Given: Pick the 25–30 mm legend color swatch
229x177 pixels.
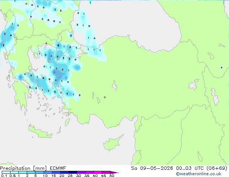Looking at the screenshot, I should (73, 172).
